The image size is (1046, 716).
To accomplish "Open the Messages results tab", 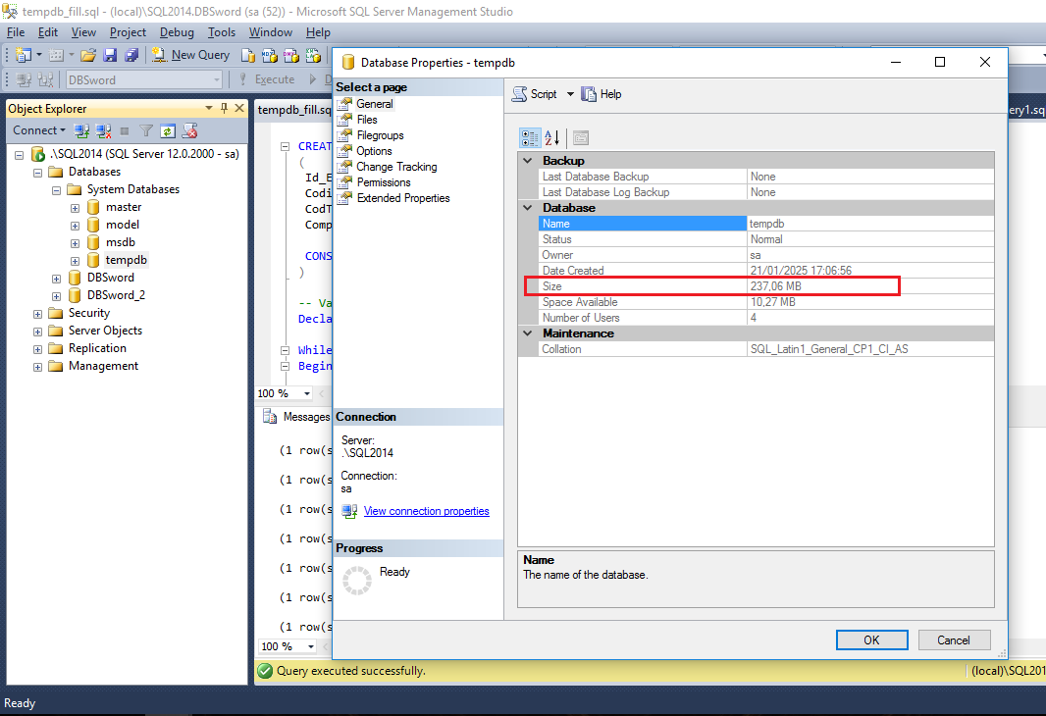I will (x=297, y=417).
